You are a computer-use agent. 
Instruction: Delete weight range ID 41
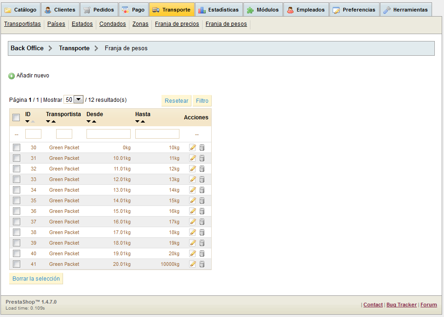[202, 264]
